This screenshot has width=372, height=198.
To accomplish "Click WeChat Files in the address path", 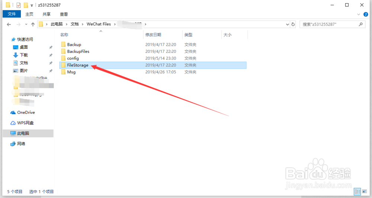I will 99,24.
